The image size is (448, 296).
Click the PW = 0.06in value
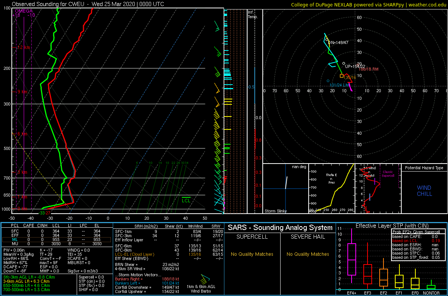tap(14, 250)
